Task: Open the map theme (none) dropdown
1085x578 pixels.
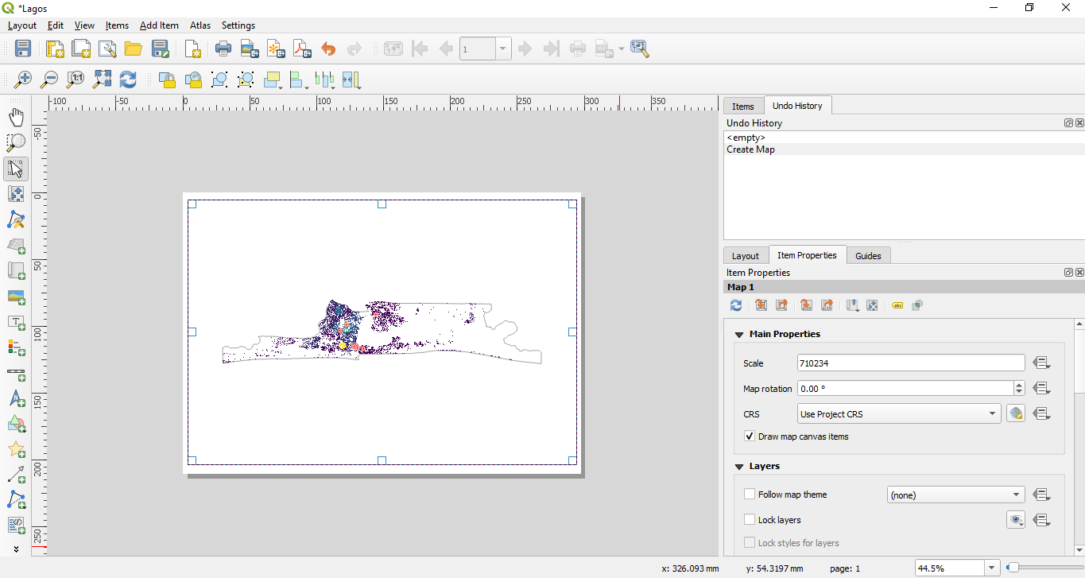Action: 955,495
